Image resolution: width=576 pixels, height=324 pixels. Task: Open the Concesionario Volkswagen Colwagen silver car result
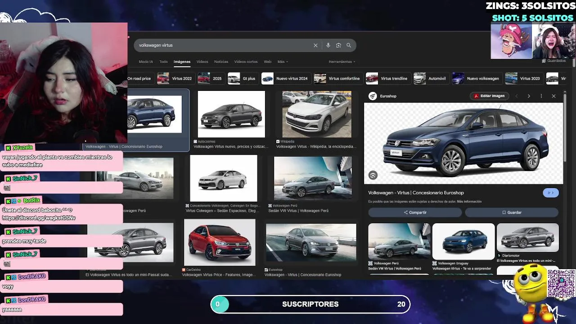tap(224, 179)
